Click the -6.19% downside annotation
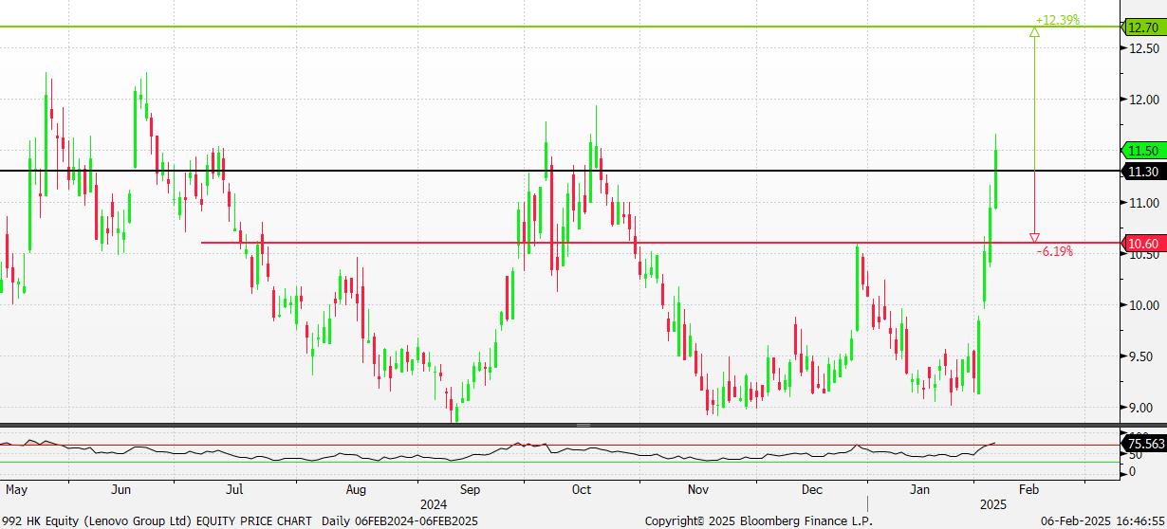 click(1054, 251)
